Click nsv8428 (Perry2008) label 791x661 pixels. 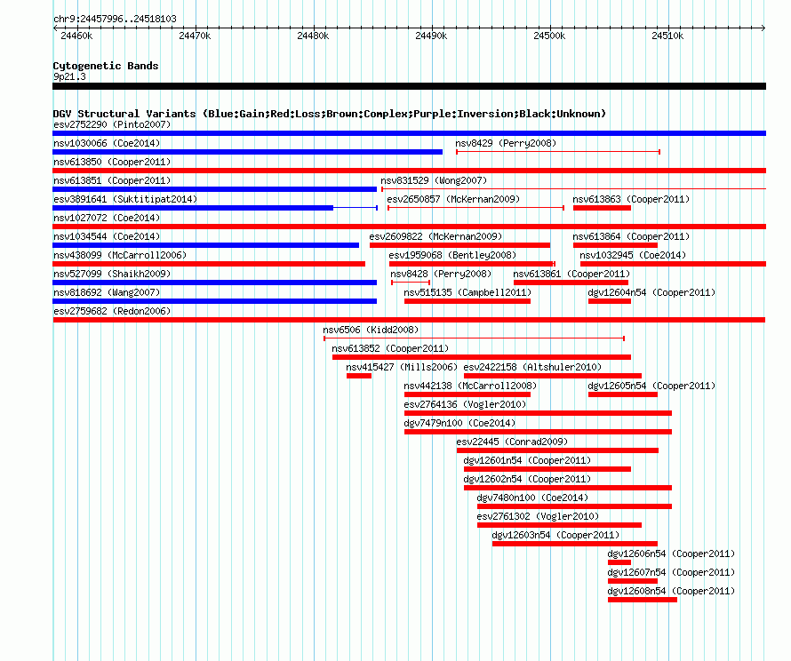coord(441,274)
